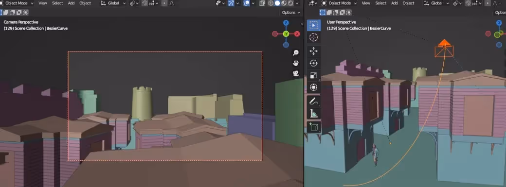Open Object menu in right viewport header
The width and height of the screenshot is (506, 187).
click(409, 3)
